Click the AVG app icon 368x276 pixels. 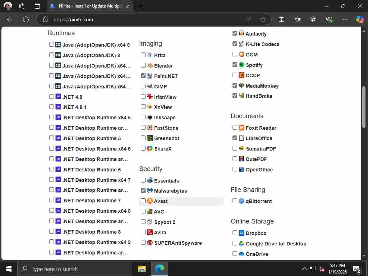click(x=150, y=211)
